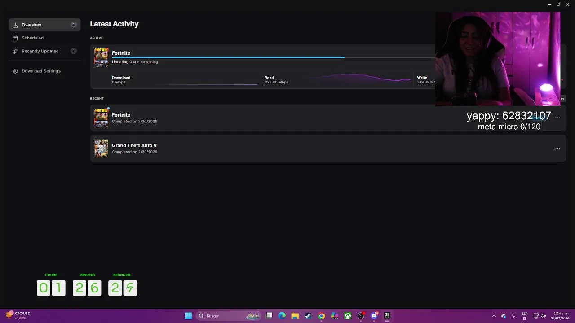Click the Read 323.80 Mbps stat
The image size is (575, 323).
(276, 80)
